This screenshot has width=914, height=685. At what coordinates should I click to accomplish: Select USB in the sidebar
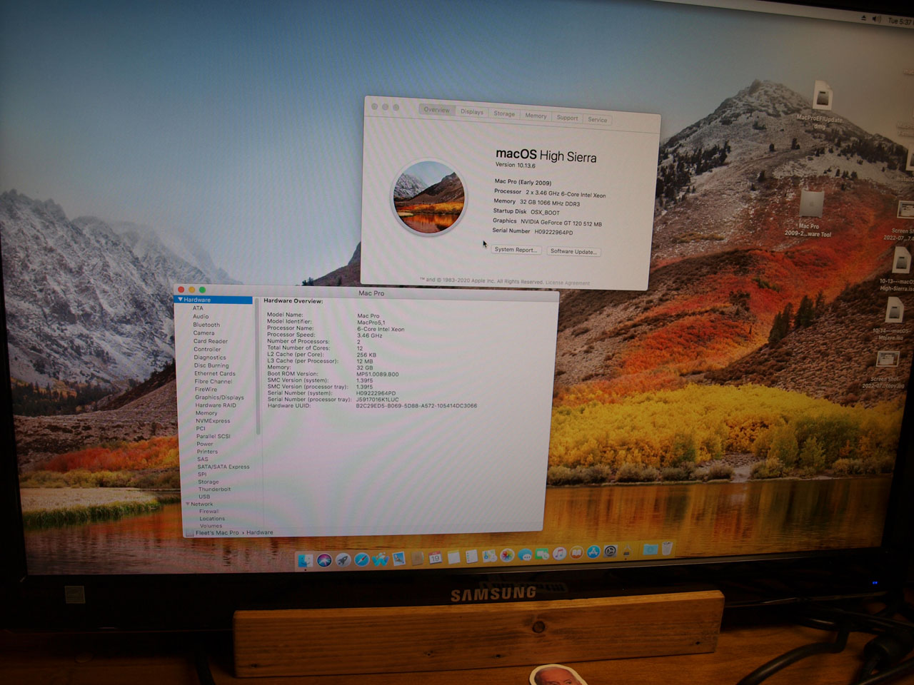(x=204, y=497)
